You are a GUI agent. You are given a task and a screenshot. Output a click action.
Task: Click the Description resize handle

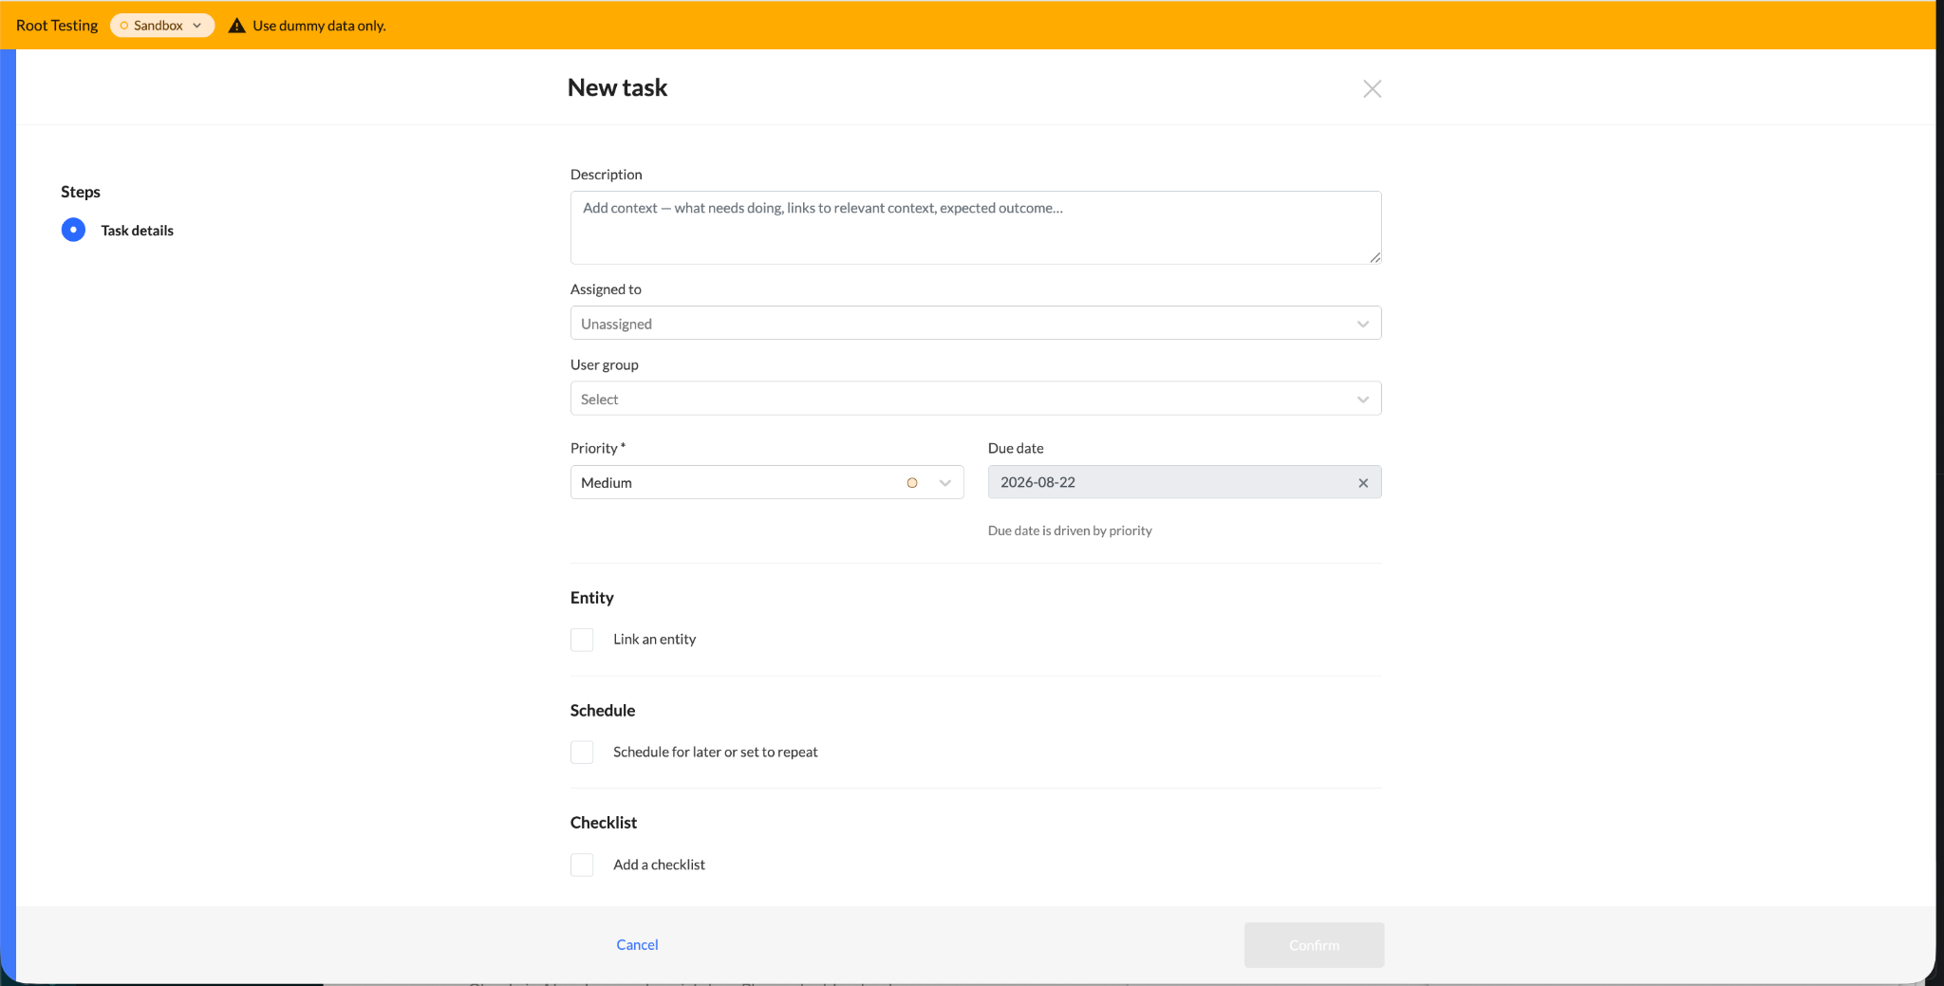point(1374,257)
